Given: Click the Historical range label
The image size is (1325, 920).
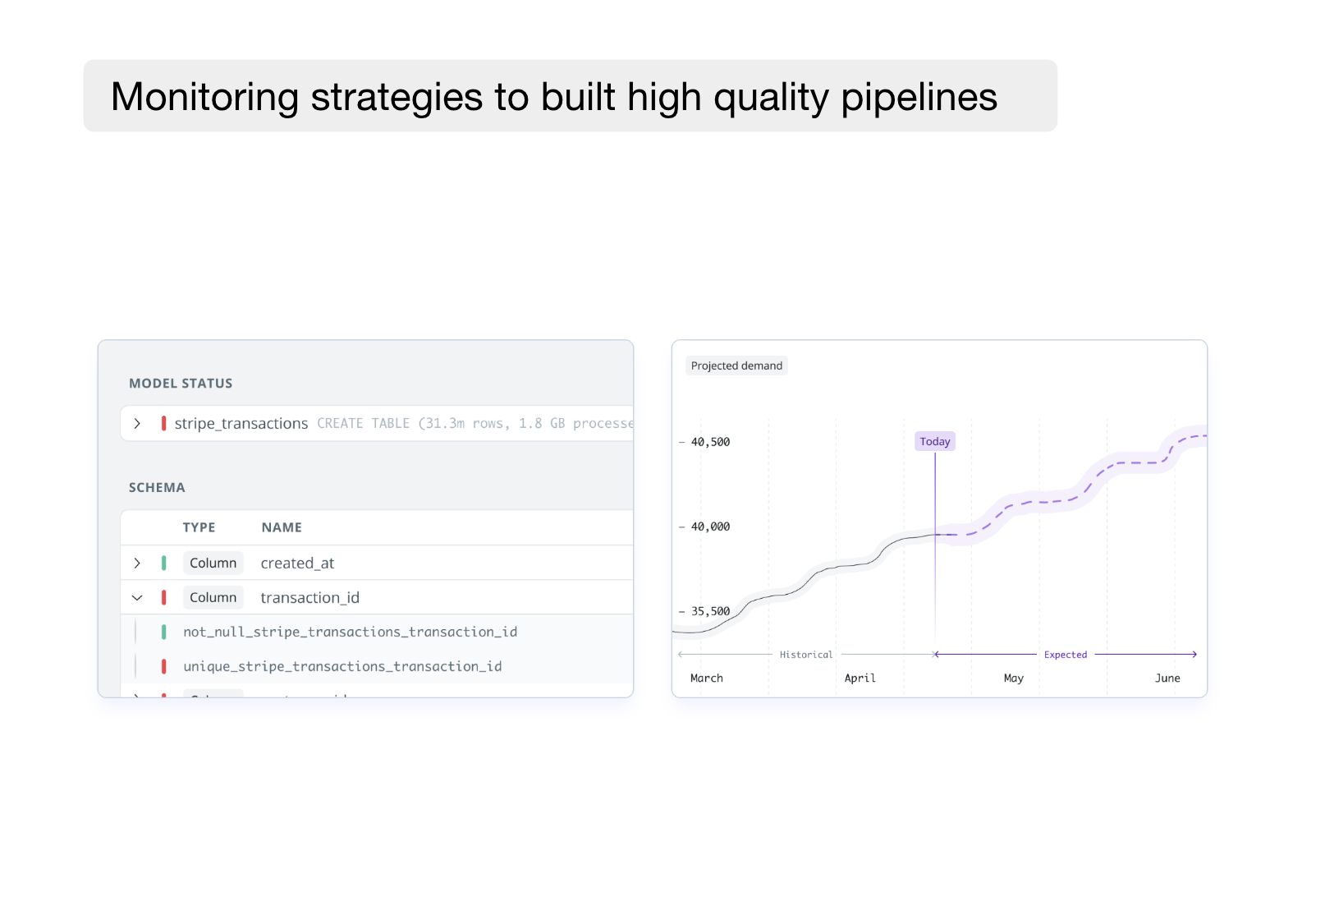Looking at the screenshot, I should [x=806, y=655].
